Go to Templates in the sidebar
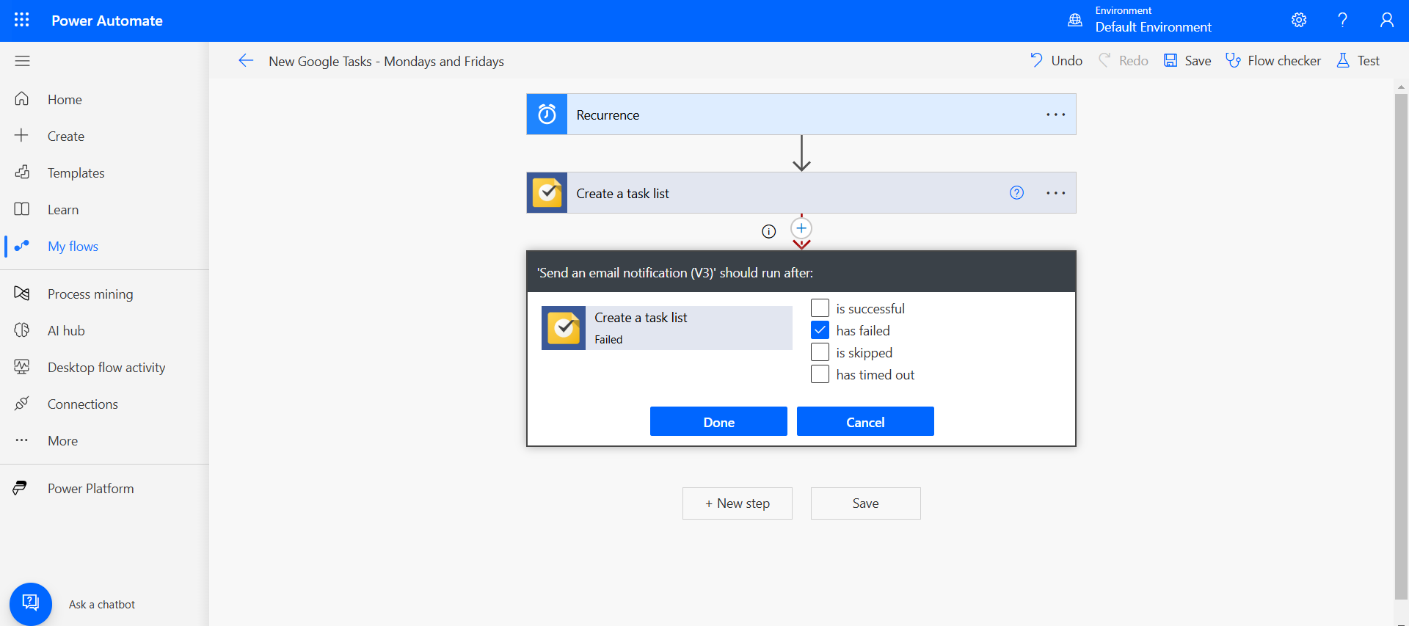Screen dimensions: 1409x626 pos(76,173)
